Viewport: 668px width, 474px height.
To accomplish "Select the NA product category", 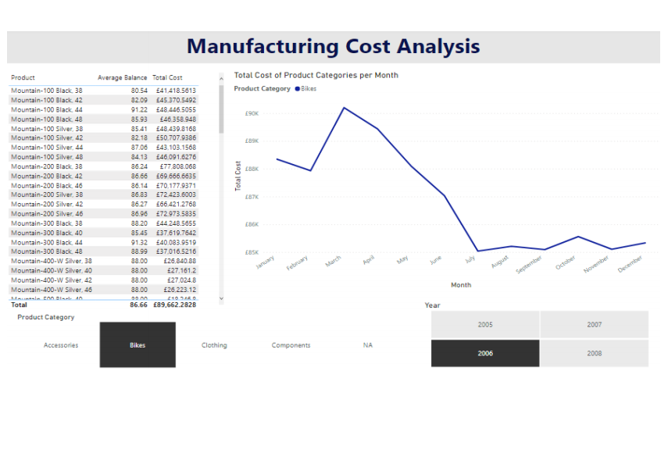I will click(x=367, y=345).
